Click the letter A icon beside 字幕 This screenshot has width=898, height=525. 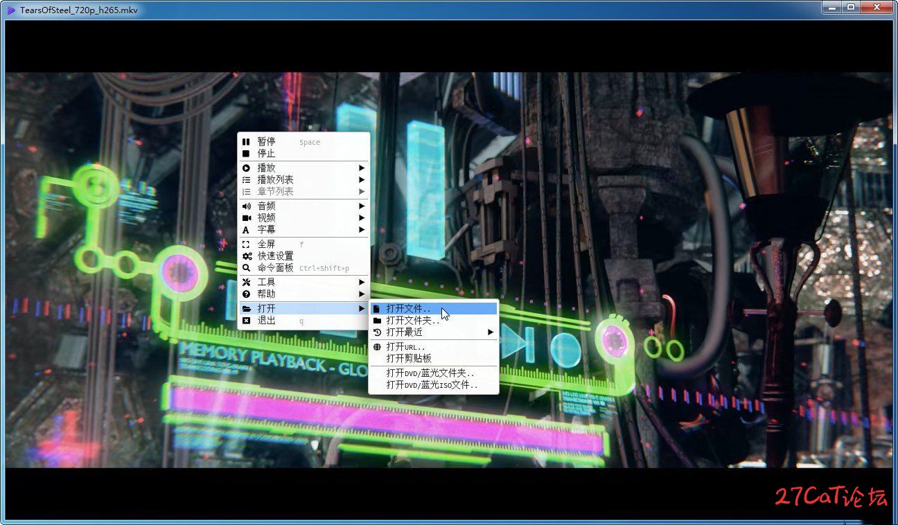(245, 230)
